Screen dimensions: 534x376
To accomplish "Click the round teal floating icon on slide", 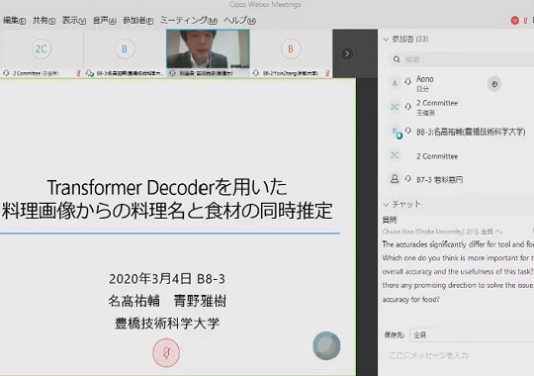I will click(326, 345).
